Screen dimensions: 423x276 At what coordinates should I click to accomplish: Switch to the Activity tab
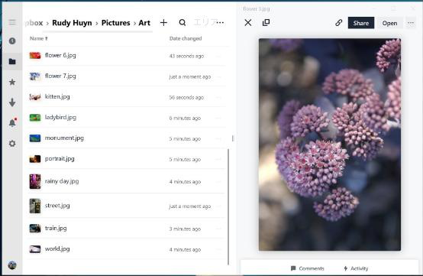[x=356, y=268]
